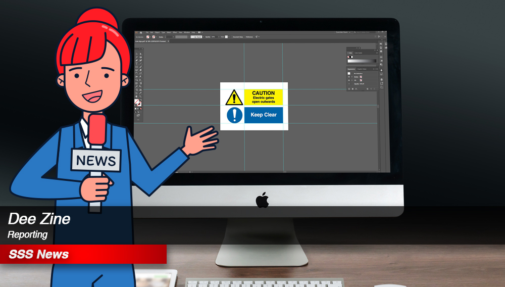The height and width of the screenshot is (287, 505).
Task: Select the Scale tool
Action: 140,73
